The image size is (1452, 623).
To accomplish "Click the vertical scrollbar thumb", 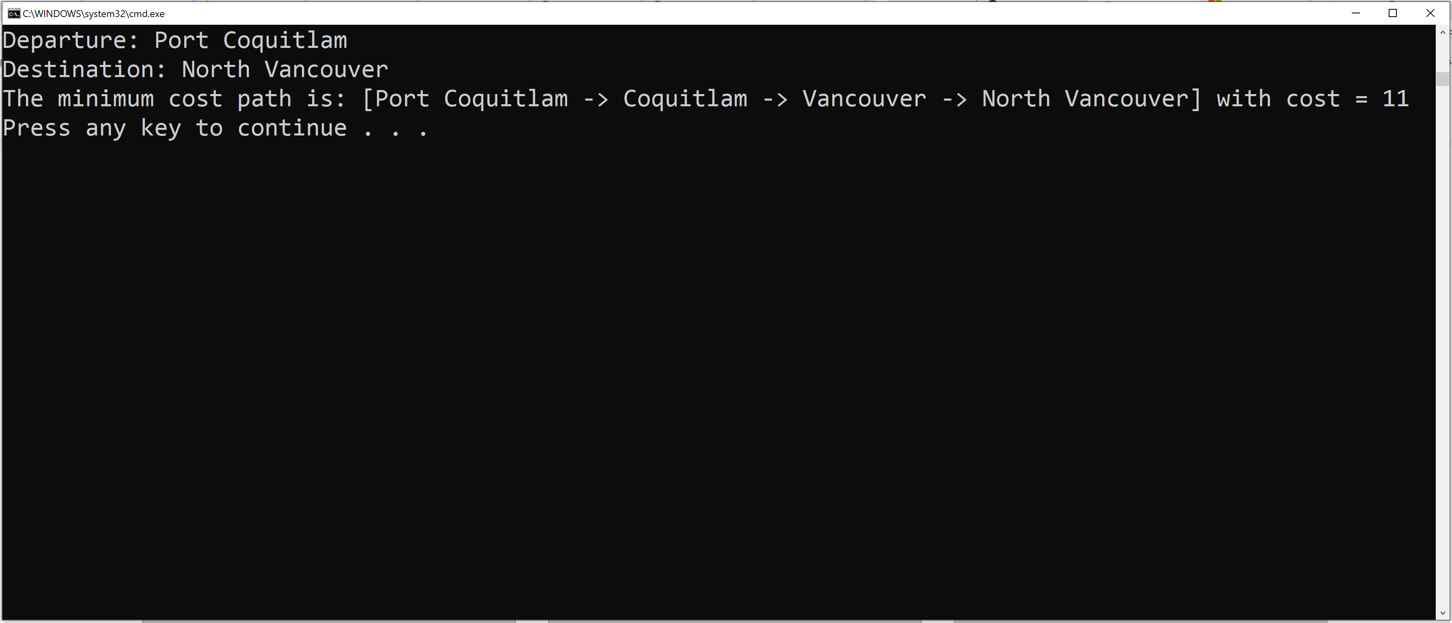I will (1442, 79).
